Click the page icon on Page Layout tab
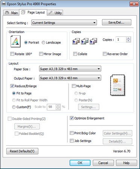140x169 pixels. (x=23, y=12)
